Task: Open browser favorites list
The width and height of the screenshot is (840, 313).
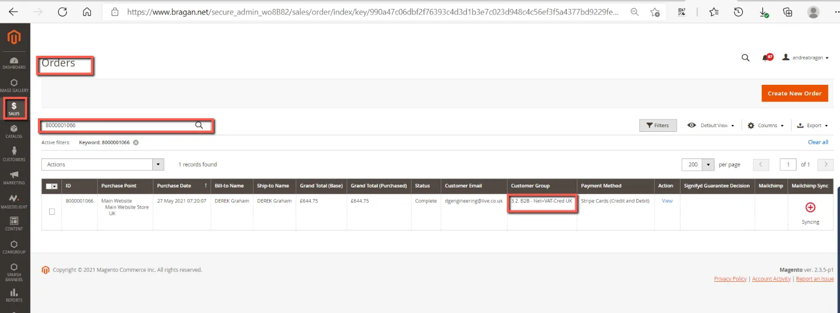Action: click(714, 12)
